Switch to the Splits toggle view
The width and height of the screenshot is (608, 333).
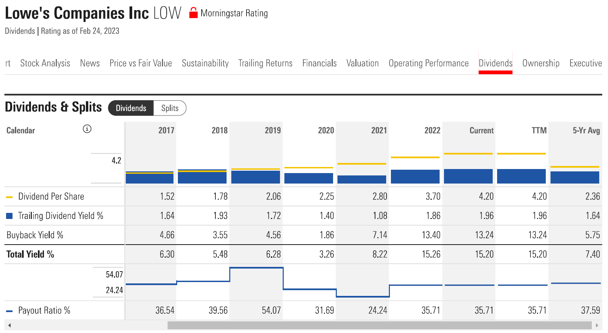pos(170,108)
